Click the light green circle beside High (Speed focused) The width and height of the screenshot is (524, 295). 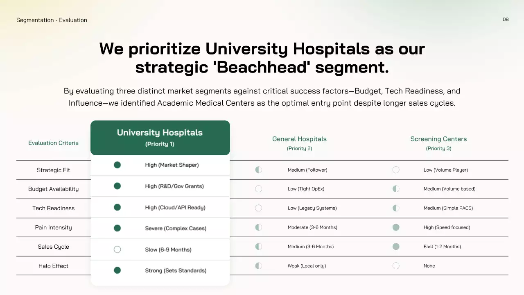(x=396, y=227)
